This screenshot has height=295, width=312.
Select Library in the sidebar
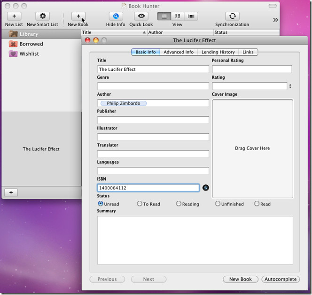coord(41,34)
